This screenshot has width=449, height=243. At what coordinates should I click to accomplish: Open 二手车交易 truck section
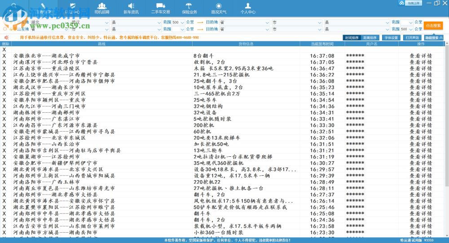pyautogui.click(x=160, y=8)
